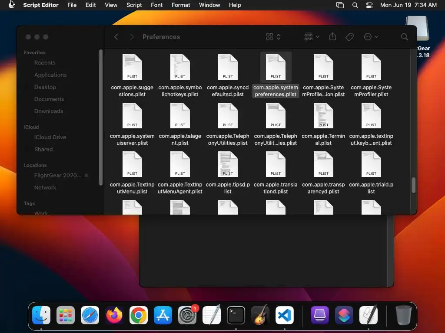Click the Share icon in Finder toolbar
The width and height of the screenshot is (445, 333).
pyautogui.click(x=332, y=36)
